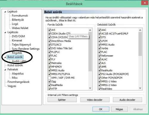Open the DVD/OGM settings page
The height and width of the screenshot is (115, 149).
18,36
